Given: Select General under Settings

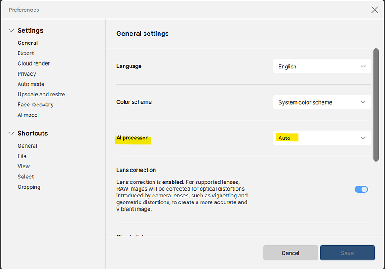Looking at the screenshot, I should click(x=28, y=43).
